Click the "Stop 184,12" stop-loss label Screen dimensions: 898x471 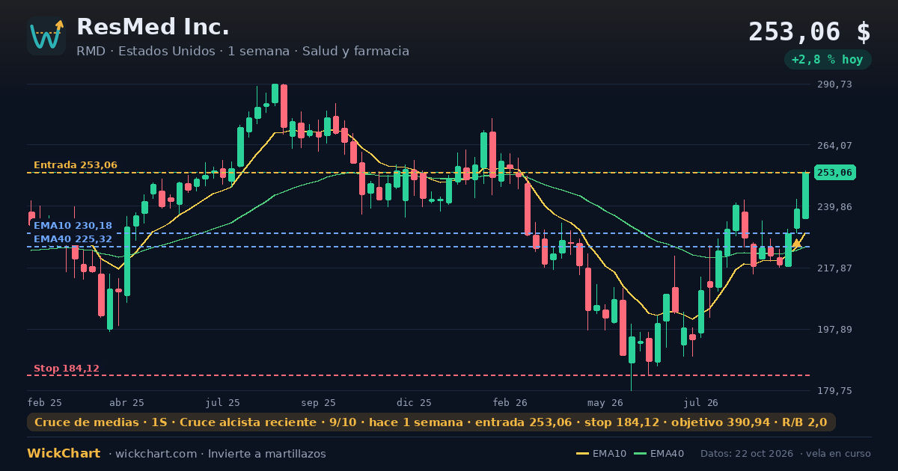(x=67, y=369)
